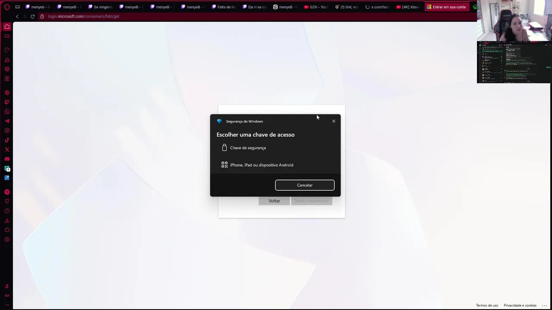Go back with browser back arrow
552x310 pixels.
(17, 16)
